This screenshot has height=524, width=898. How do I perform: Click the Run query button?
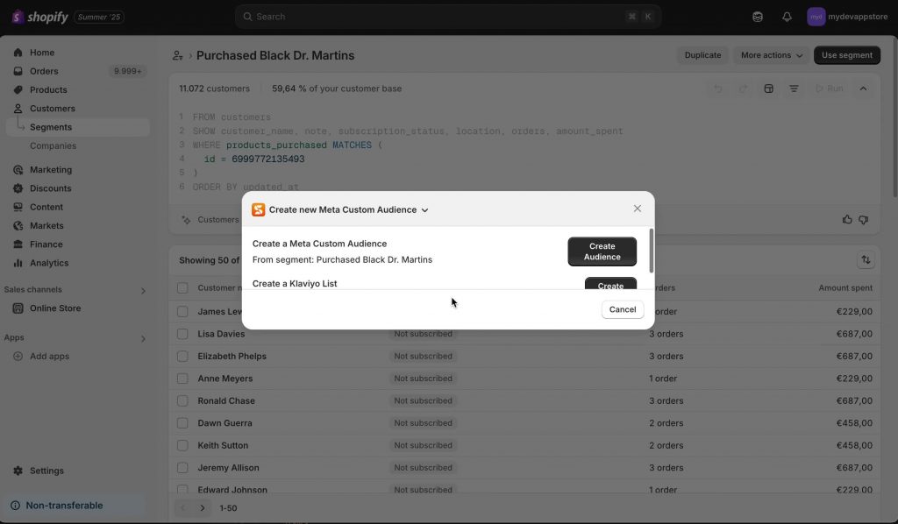click(829, 89)
